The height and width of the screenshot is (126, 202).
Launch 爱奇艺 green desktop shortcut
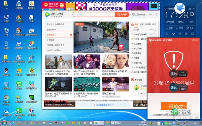[x=19, y=85]
